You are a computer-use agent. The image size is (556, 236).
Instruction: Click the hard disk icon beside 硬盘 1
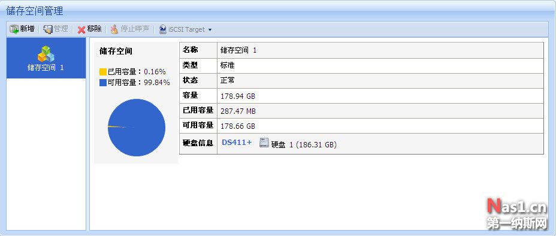(264, 143)
